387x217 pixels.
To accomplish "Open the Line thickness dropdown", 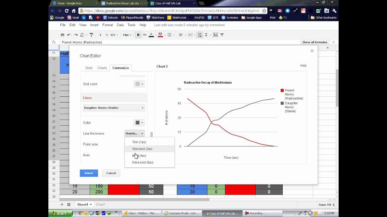I will (x=135, y=133).
